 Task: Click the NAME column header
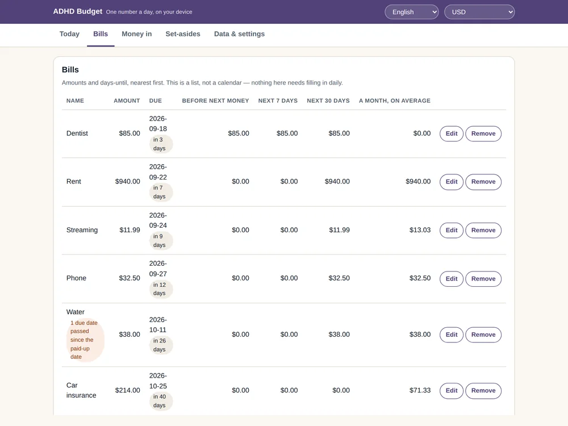(x=75, y=101)
